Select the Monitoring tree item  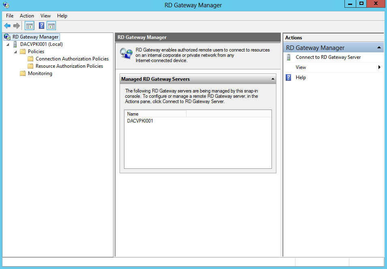(x=40, y=73)
